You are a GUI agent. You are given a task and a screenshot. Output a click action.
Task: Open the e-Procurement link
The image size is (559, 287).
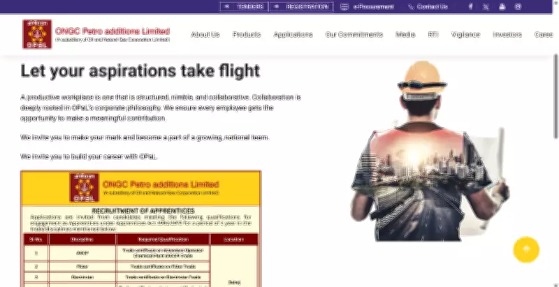[373, 7]
